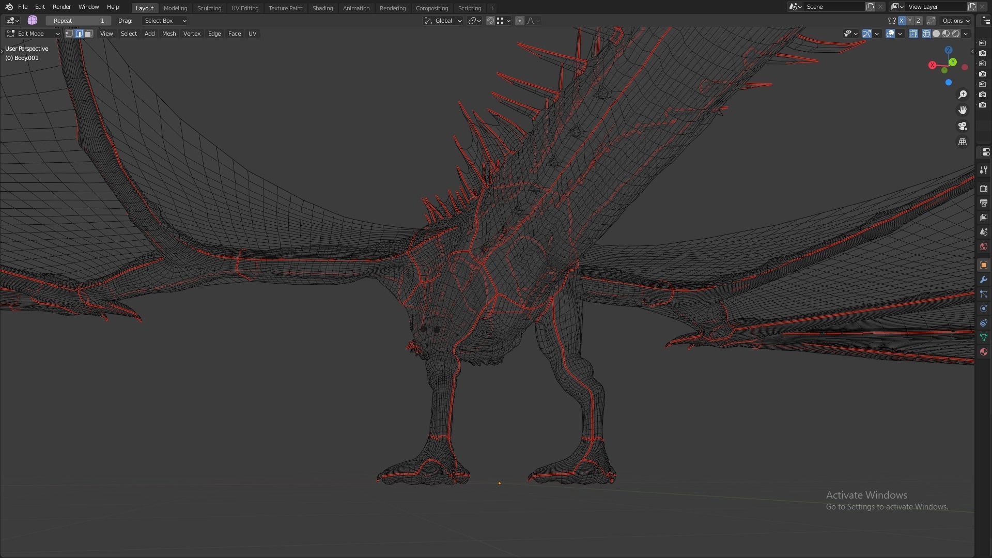Screen dimensions: 992x558
Task: Select material preview shading
Action: coord(946,34)
